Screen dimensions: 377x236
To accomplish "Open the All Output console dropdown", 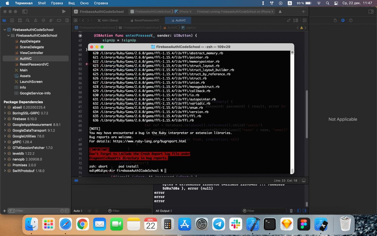I will coord(164,211).
